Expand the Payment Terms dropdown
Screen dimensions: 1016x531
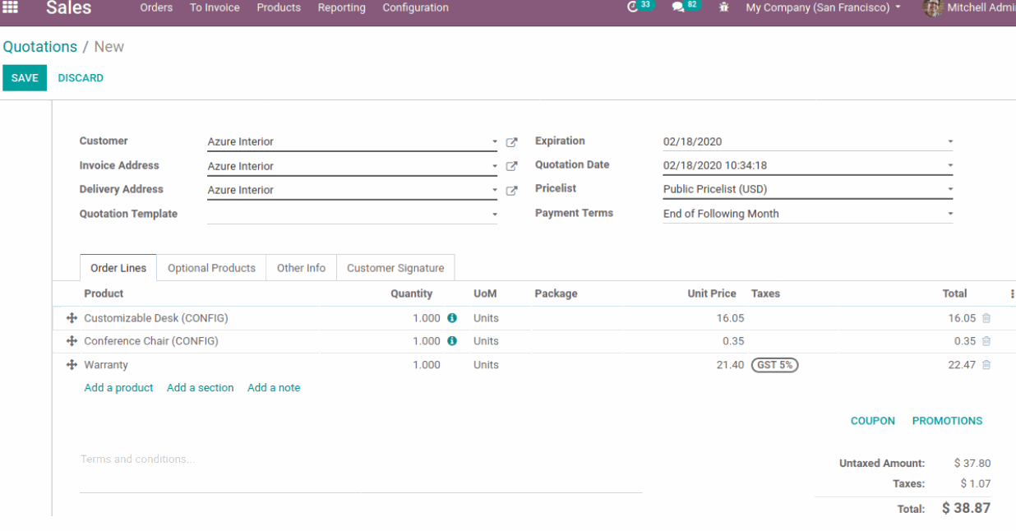950,214
